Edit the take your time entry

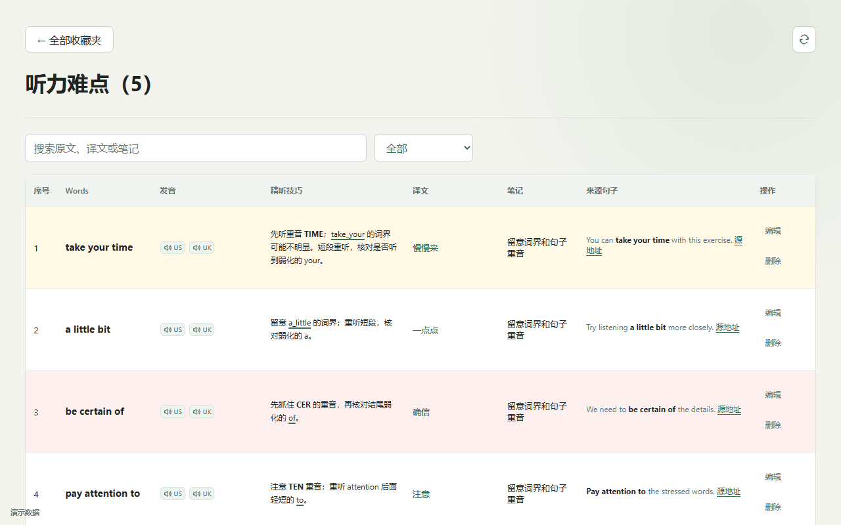(773, 231)
